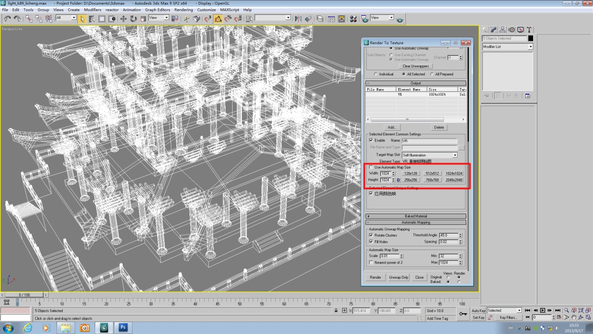Check Use Automatic Map Size
Viewport: 593px width, 334px height.
click(371, 167)
